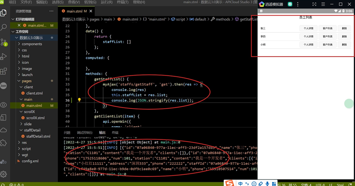
Task: Click the lightbulb quick-fix icon on line 36
Action: click(x=79, y=100)
